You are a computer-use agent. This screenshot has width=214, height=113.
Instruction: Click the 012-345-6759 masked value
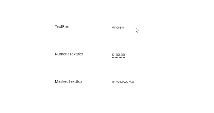[x=123, y=82]
